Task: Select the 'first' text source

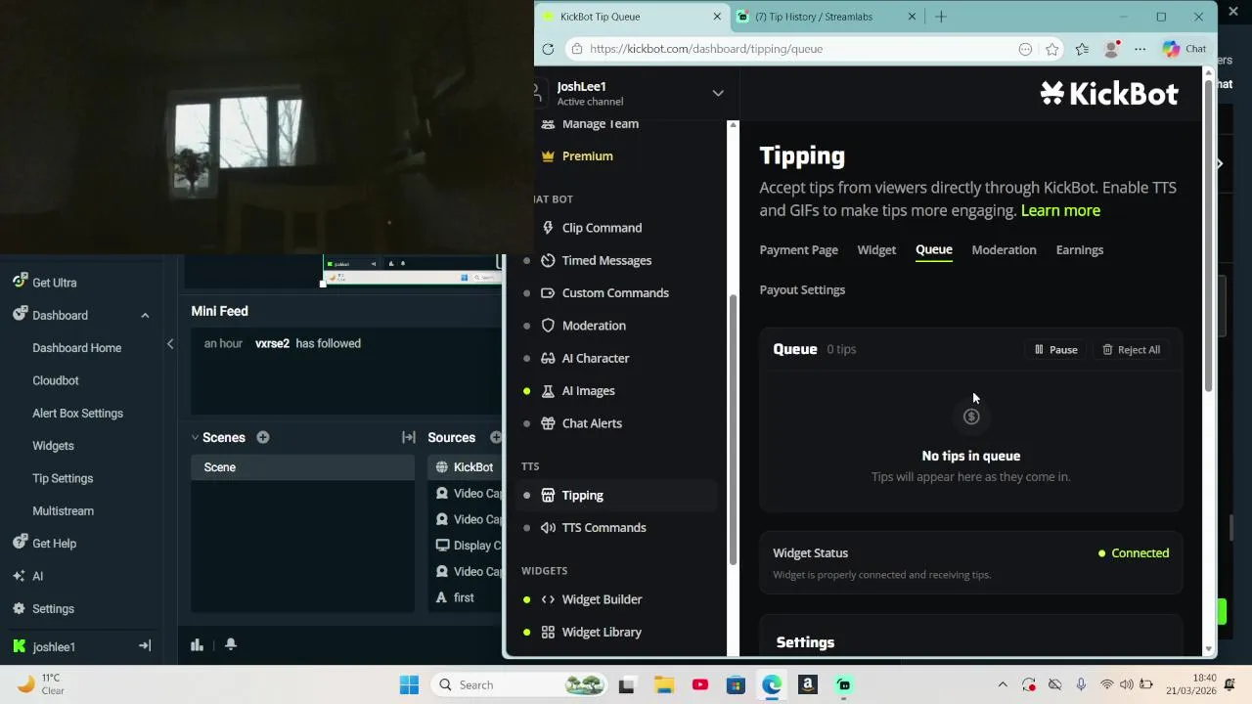Action: point(466,597)
